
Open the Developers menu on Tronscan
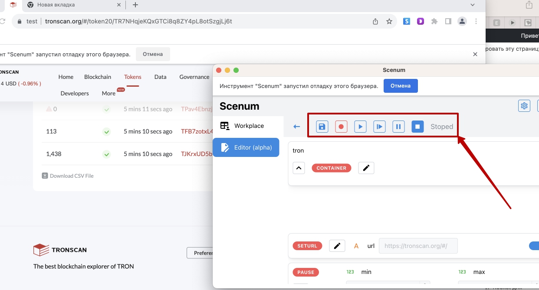point(75,93)
